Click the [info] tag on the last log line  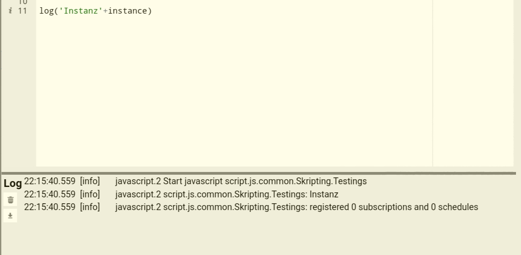90,207
